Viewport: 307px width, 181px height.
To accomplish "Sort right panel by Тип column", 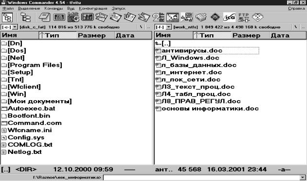I will [212, 35].
